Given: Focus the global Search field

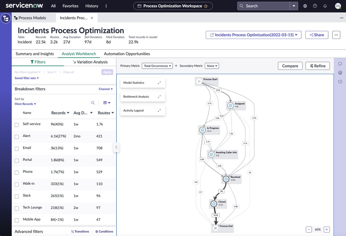Looking at the screenshot, I should pyautogui.click(x=264, y=6).
